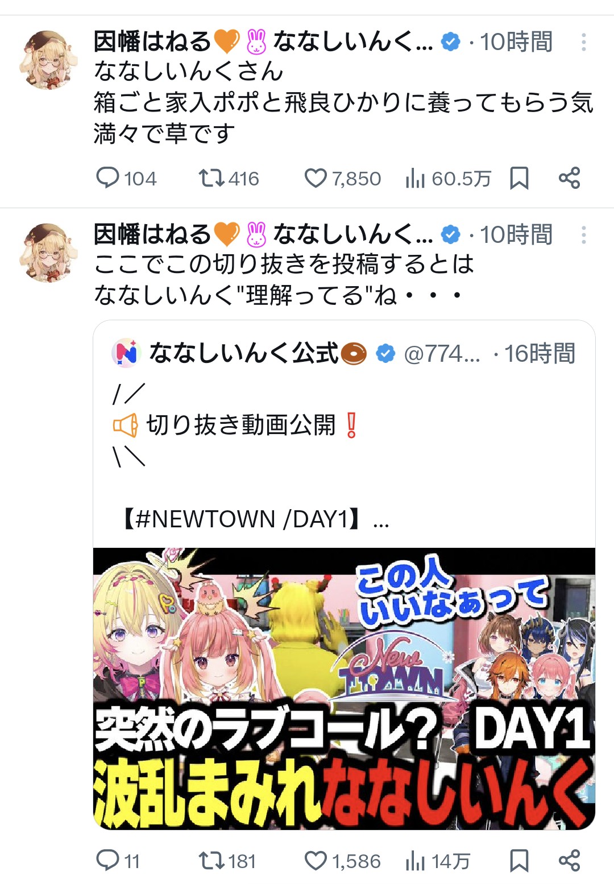Open the author avatar on the second tweet
Viewport: 614px width, 884px height.
tap(48, 253)
